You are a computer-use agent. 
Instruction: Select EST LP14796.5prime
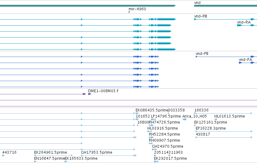click(166, 116)
